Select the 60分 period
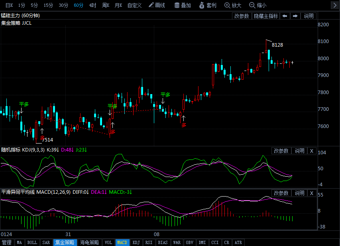 (79, 5)
